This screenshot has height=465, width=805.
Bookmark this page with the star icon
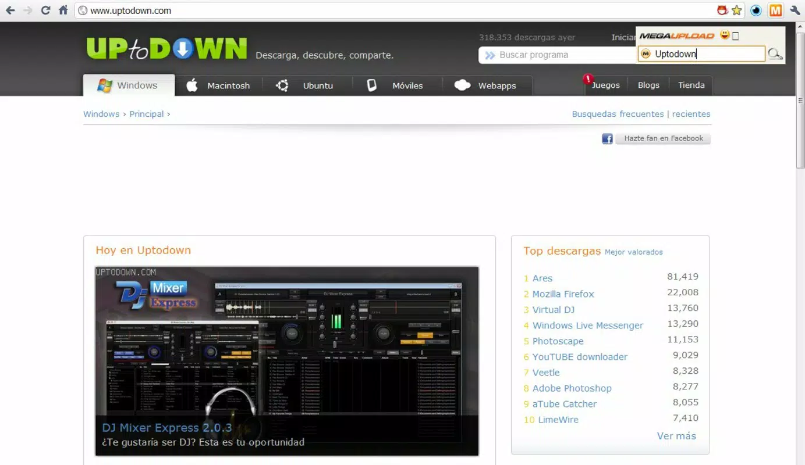737,10
